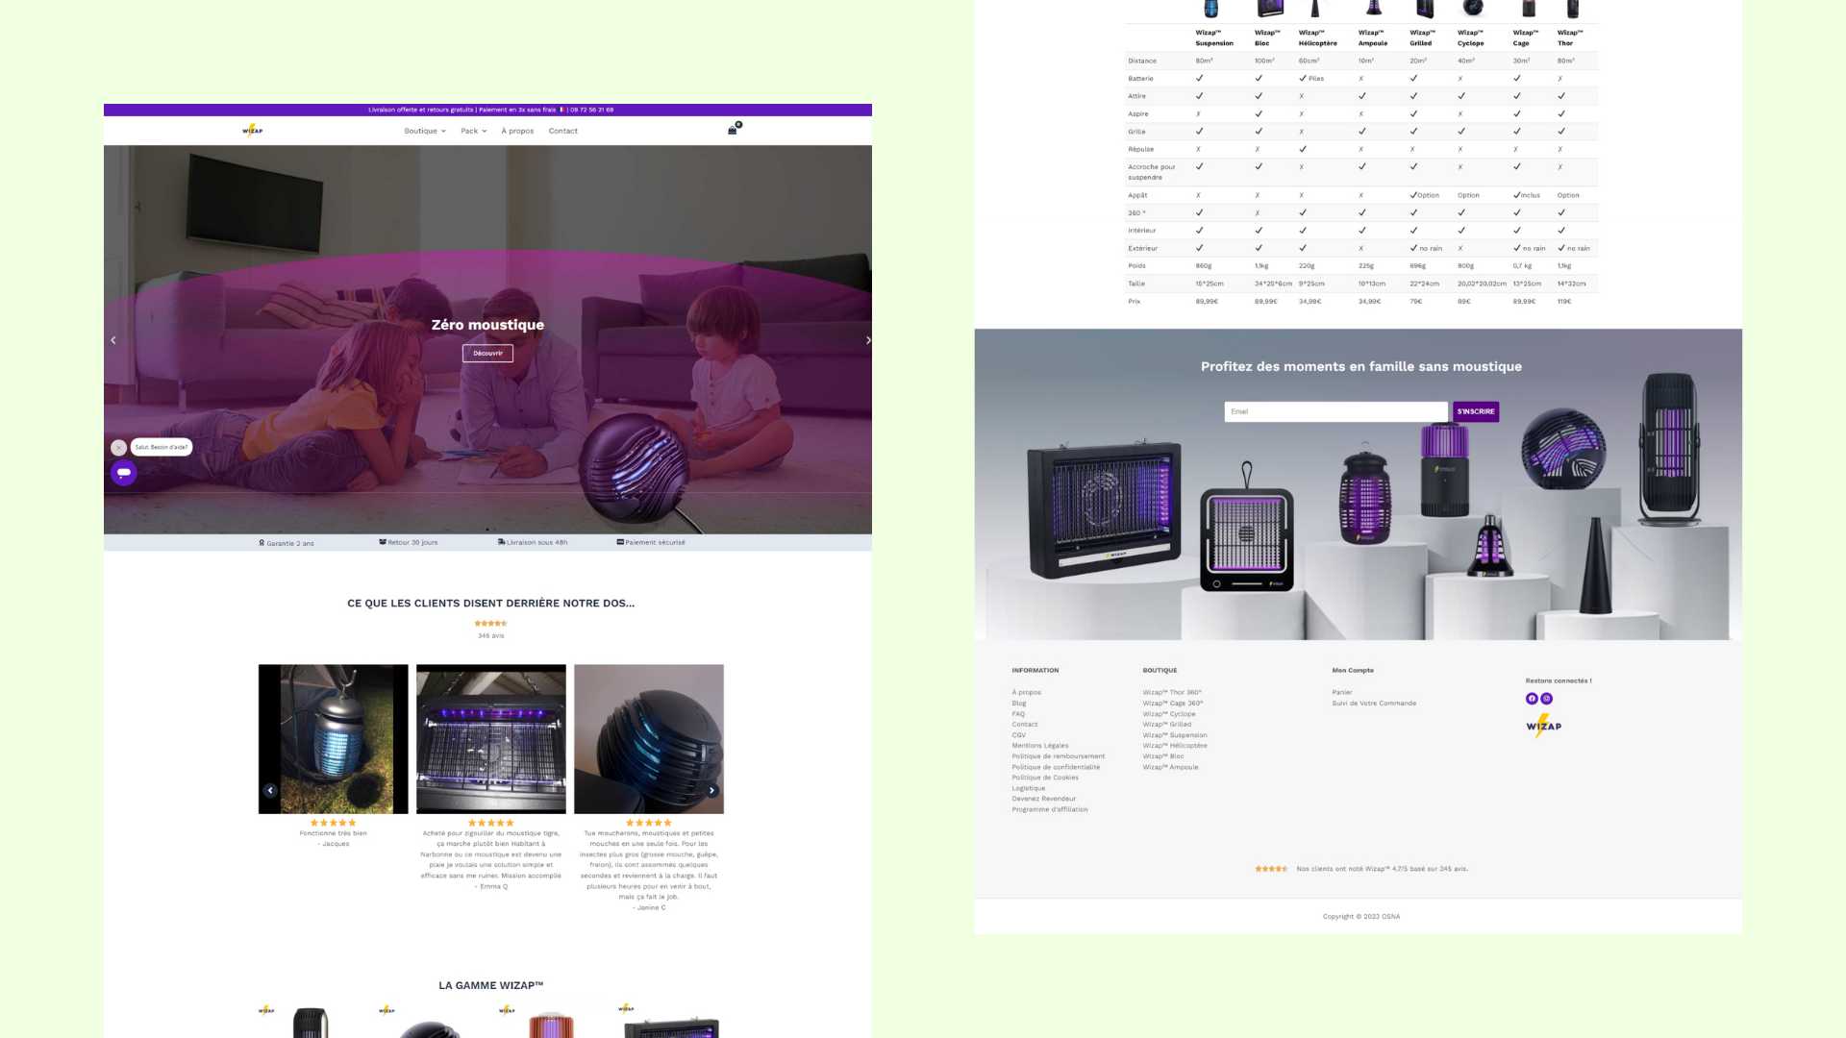The width and height of the screenshot is (1846, 1038).
Task: Open the Politique de Cookies link
Action: point(1045,777)
